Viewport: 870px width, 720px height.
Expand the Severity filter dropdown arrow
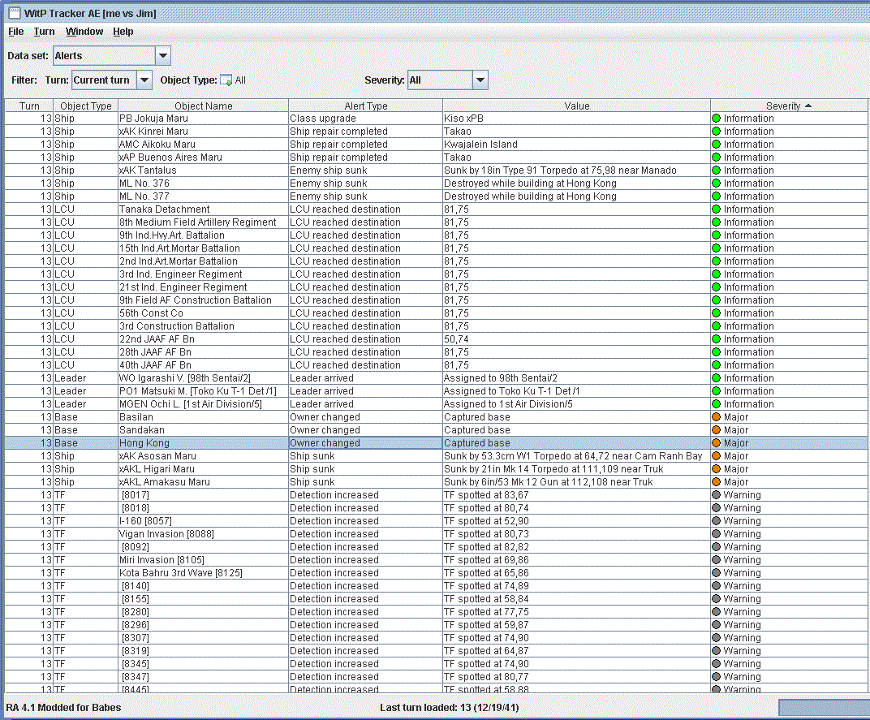(480, 80)
